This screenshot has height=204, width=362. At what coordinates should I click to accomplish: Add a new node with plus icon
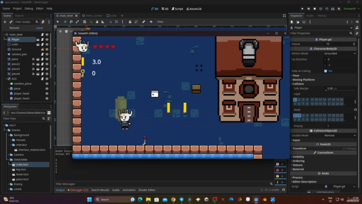(5, 22)
